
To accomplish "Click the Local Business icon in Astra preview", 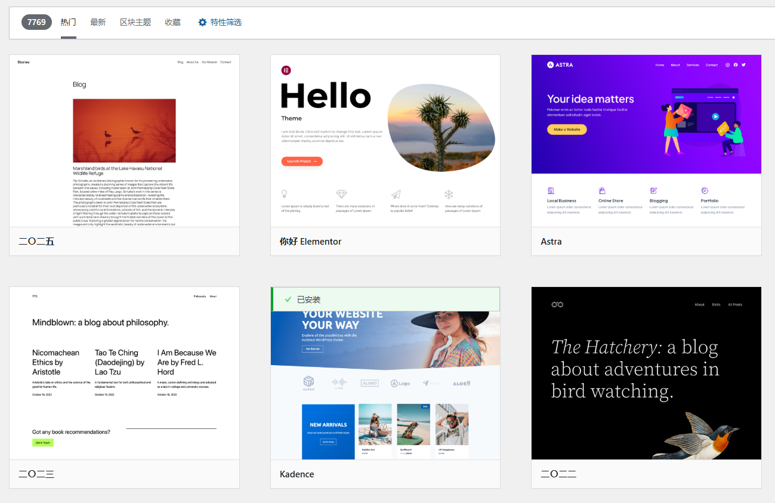I will pos(551,190).
